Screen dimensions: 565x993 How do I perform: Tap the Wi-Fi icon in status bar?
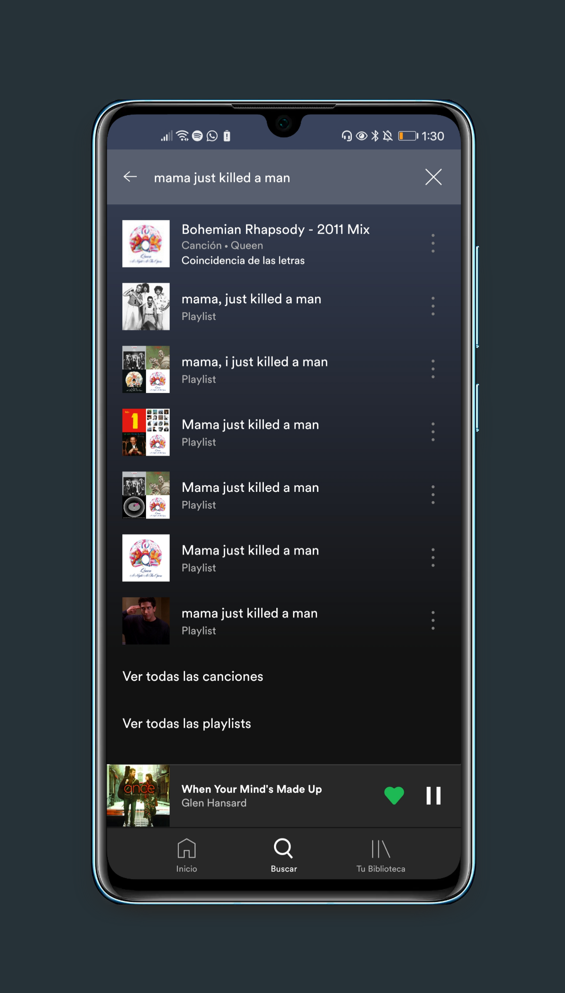coord(183,135)
